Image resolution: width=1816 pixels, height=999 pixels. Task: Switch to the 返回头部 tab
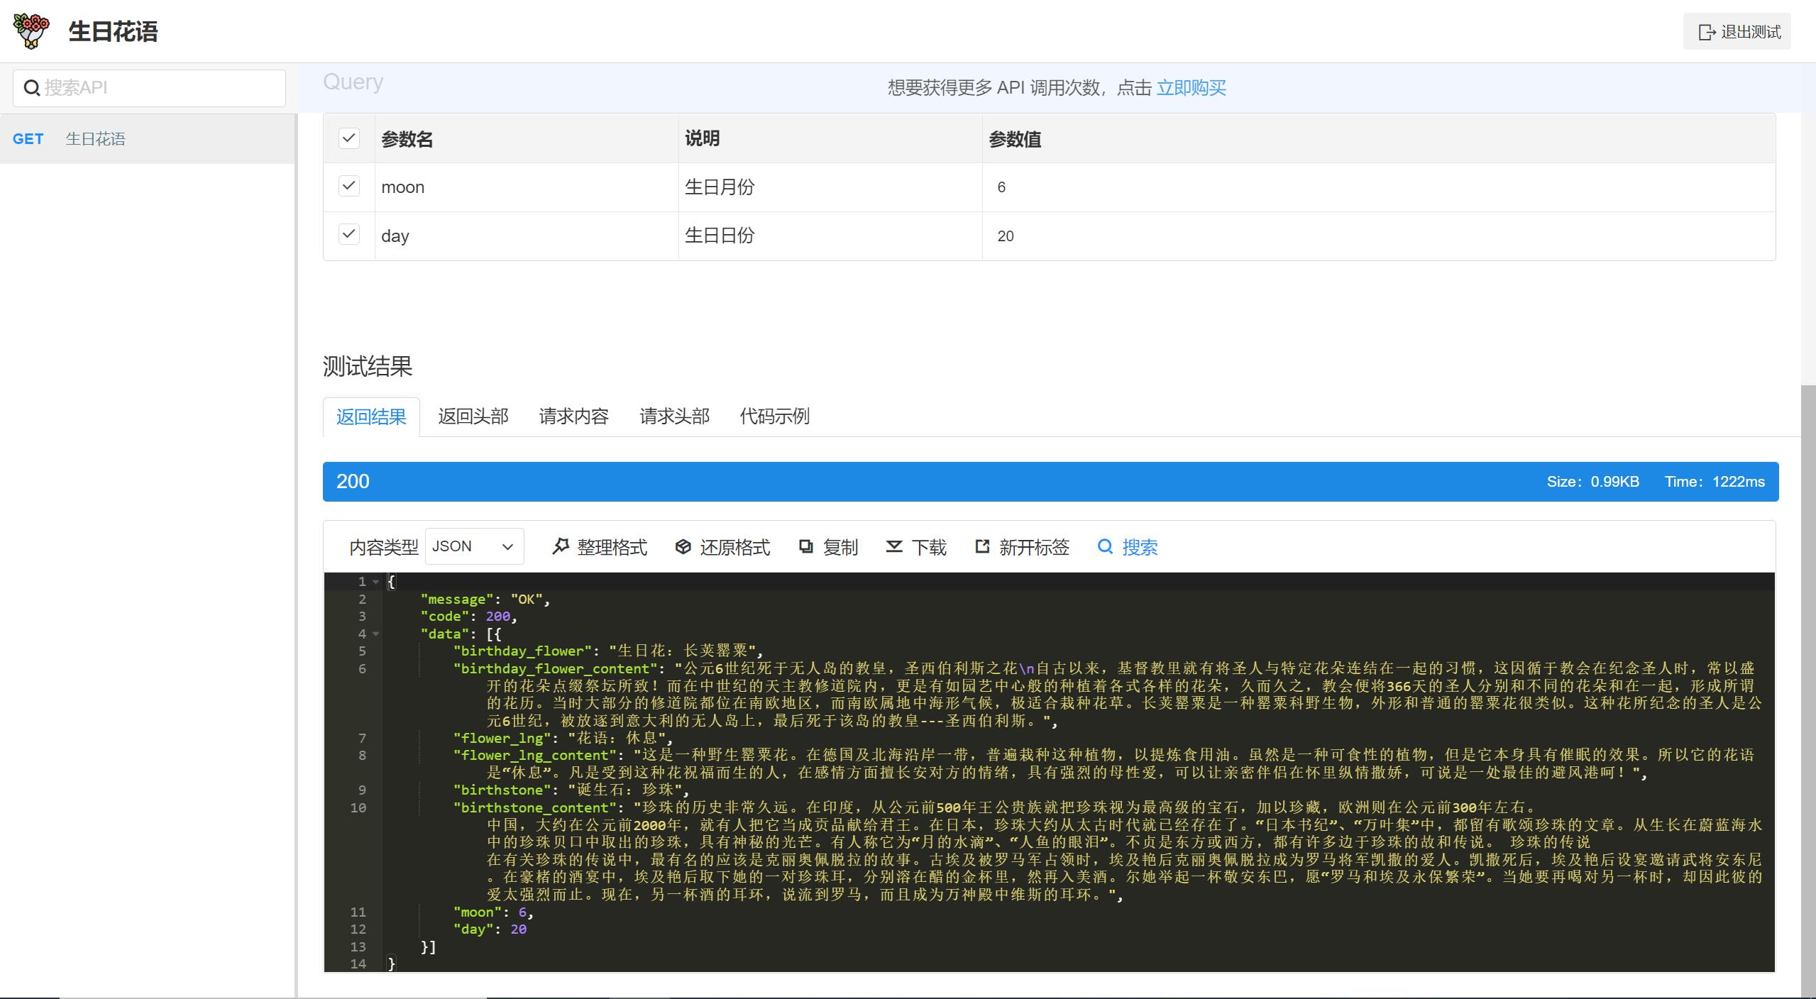(x=473, y=416)
